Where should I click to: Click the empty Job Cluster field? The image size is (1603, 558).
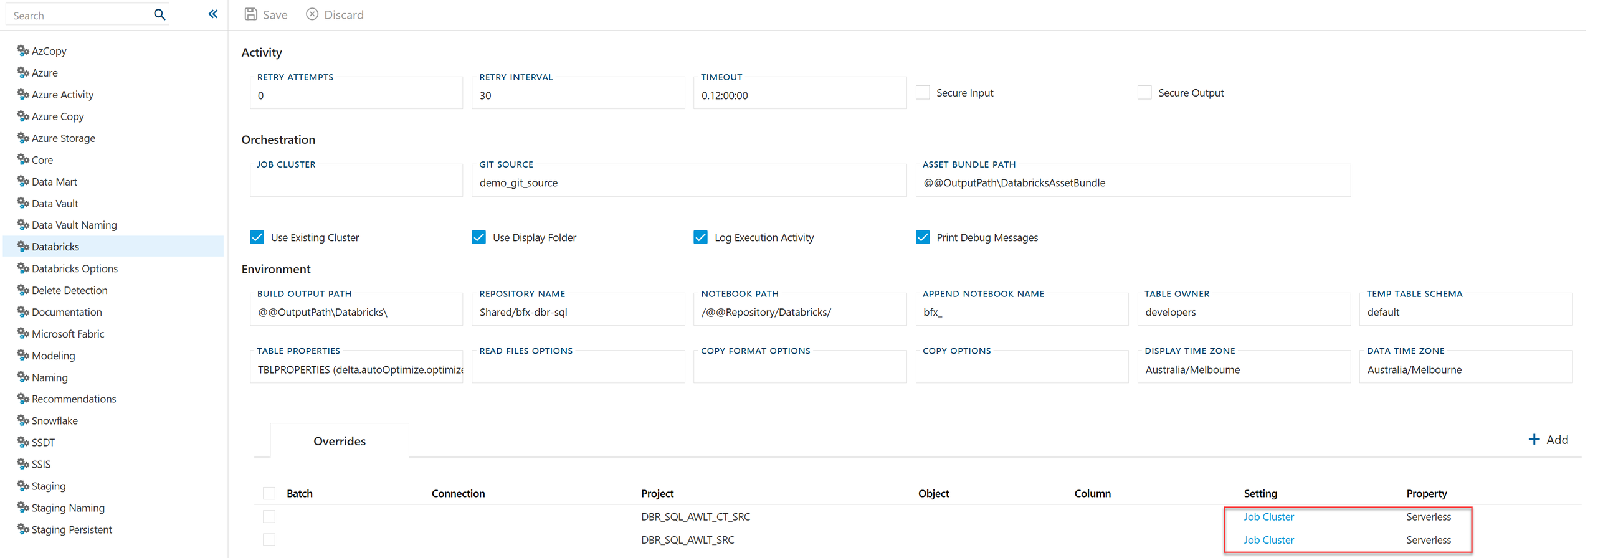[x=356, y=180]
